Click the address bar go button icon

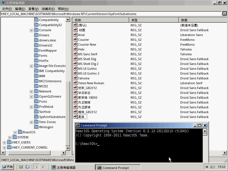225,14
